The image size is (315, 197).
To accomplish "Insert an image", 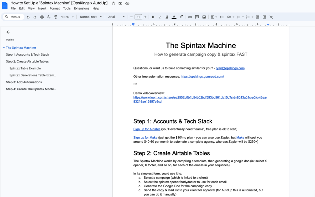I will pyautogui.click(x=204, y=17).
